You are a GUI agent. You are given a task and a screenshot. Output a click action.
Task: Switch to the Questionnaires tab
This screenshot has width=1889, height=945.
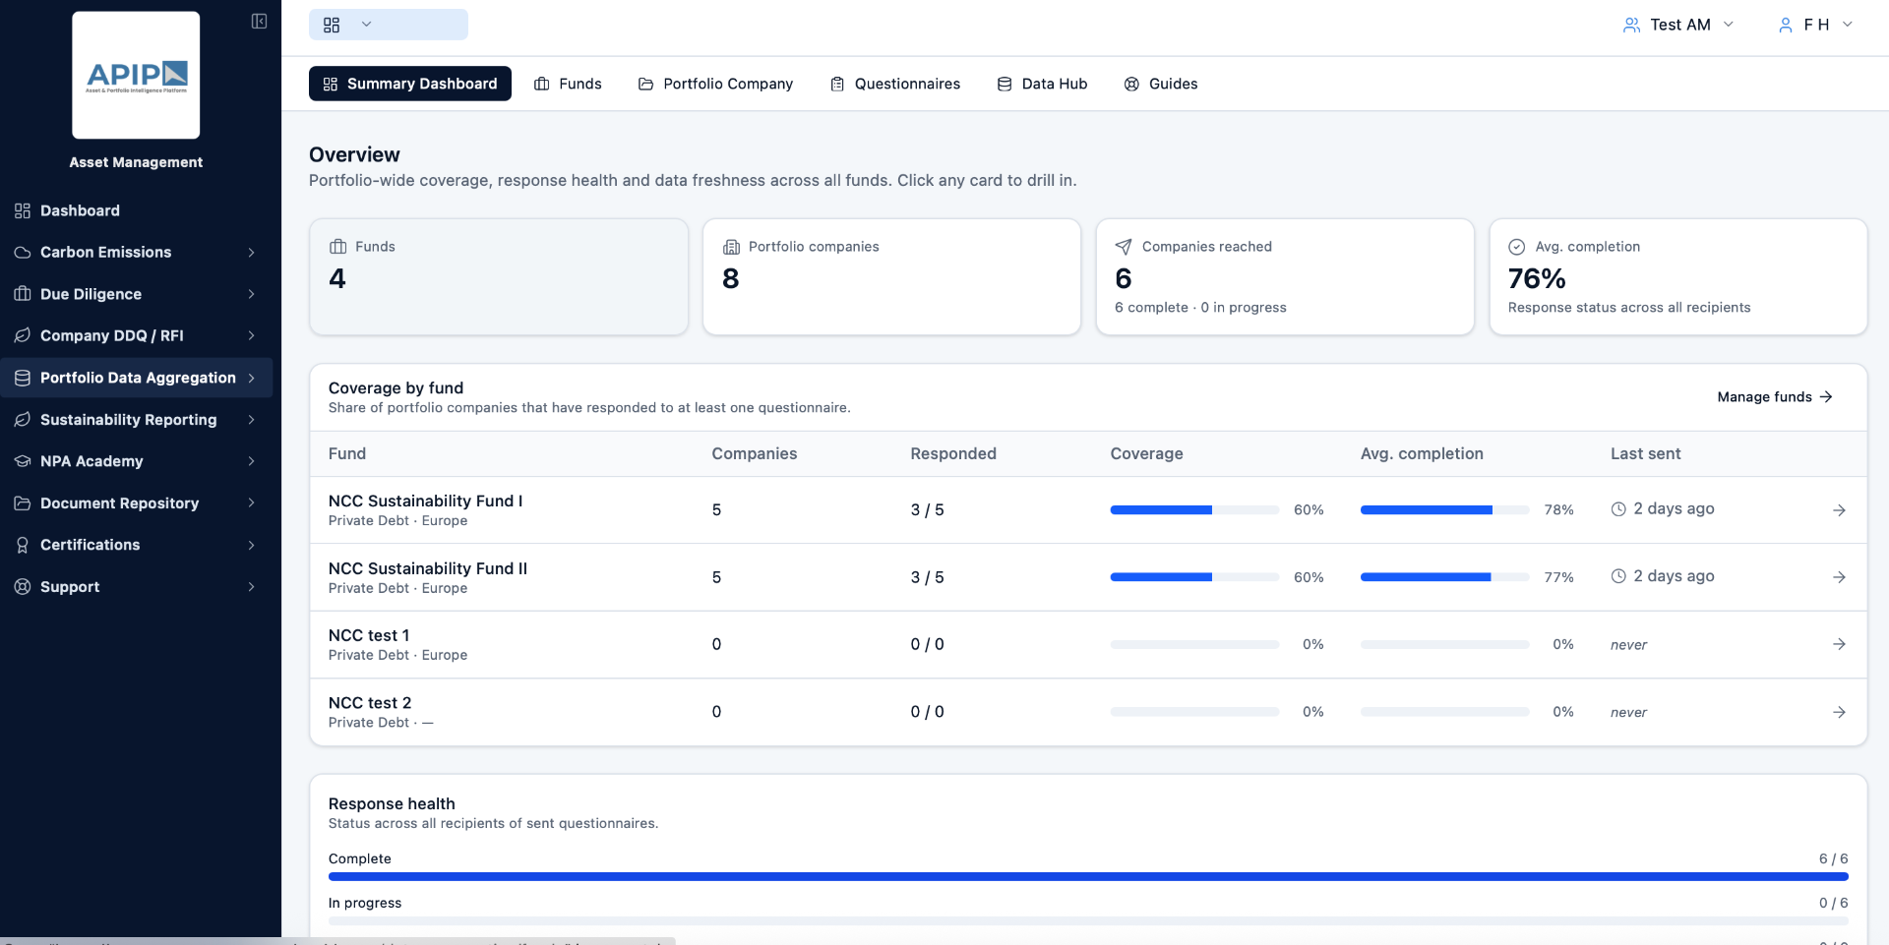895,84
